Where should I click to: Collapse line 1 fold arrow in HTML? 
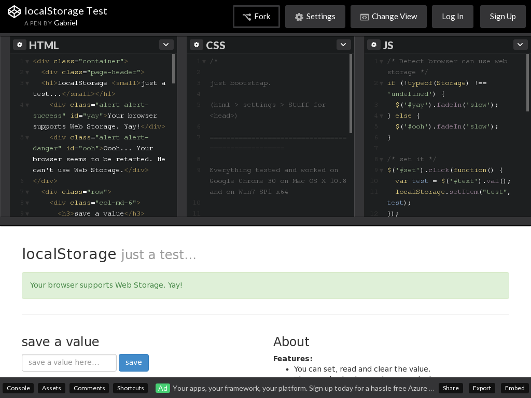27,62
